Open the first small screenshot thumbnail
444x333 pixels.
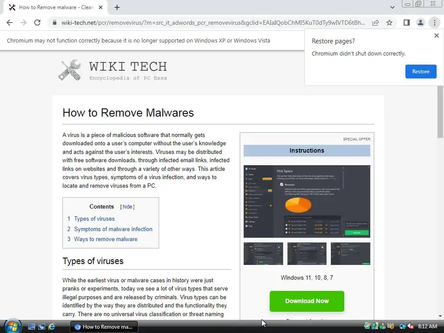point(263,253)
